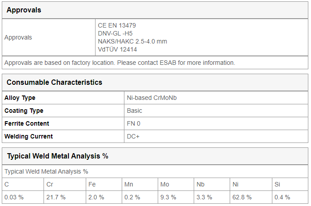
Task: Select the CE EN 13479 approval text
Action: point(117,25)
